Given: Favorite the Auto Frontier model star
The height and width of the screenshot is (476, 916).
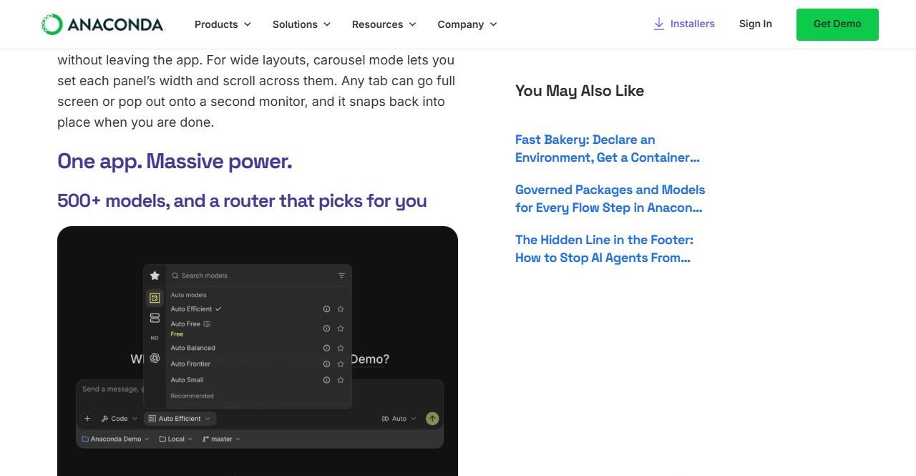Looking at the screenshot, I should [x=341, y=364].
